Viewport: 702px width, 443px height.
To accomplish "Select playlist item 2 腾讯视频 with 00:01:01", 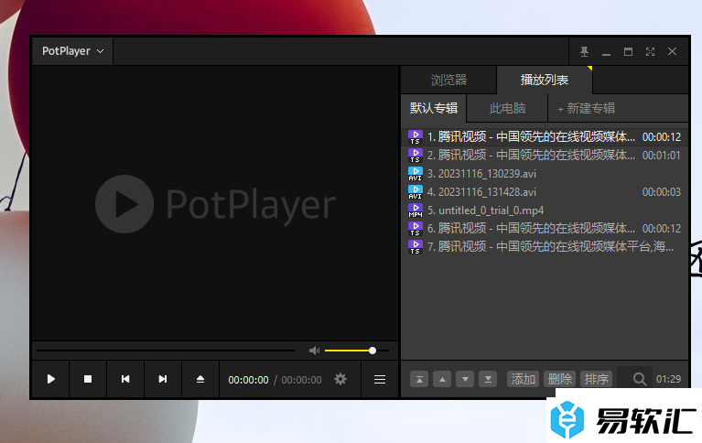I will [x=545, y=155].
